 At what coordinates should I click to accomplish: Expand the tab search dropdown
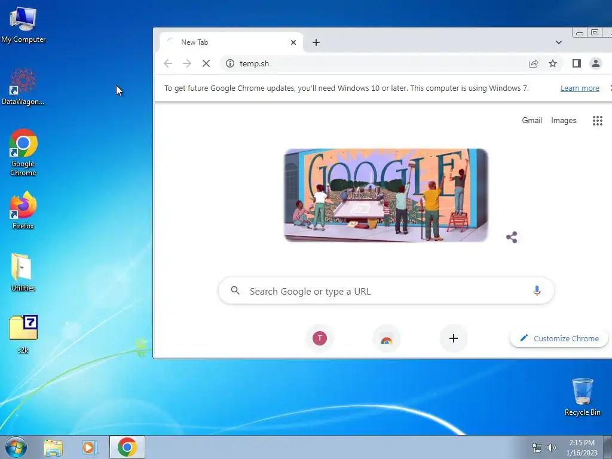point(559,42)
